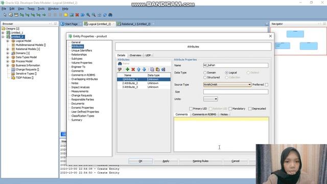Viewport: 327px width, 184px height.
Task: Click the green arrow toolbar icon
Action: (x=44, y=15)
